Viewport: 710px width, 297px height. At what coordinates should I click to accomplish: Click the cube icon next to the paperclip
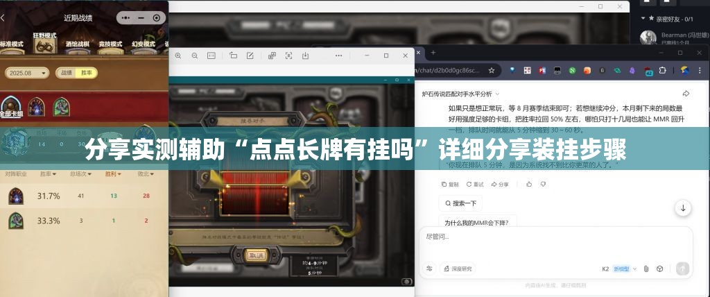pyautogui.click(x=660, y=269)
